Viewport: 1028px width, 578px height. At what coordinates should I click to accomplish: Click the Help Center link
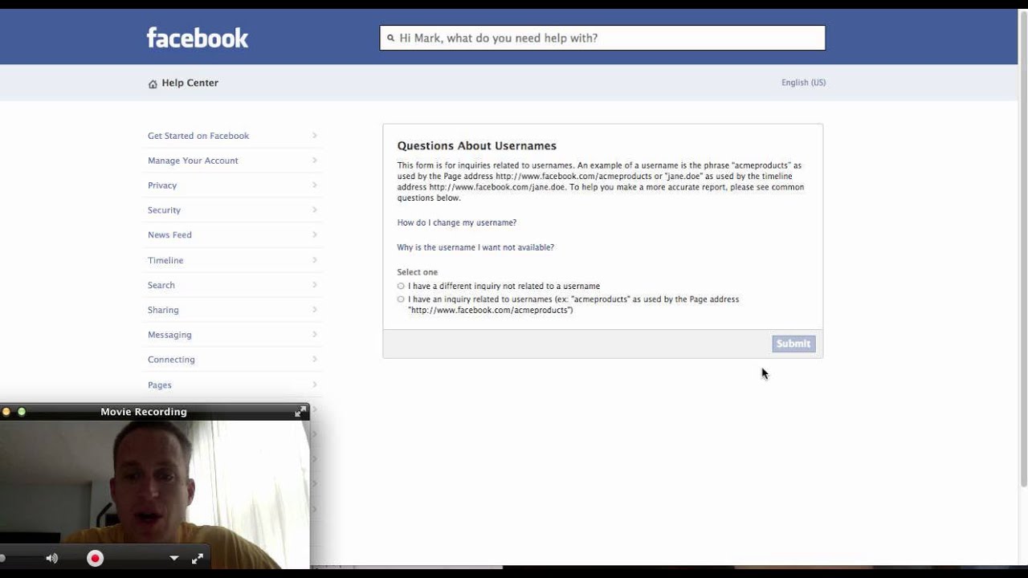pos(190,83)
